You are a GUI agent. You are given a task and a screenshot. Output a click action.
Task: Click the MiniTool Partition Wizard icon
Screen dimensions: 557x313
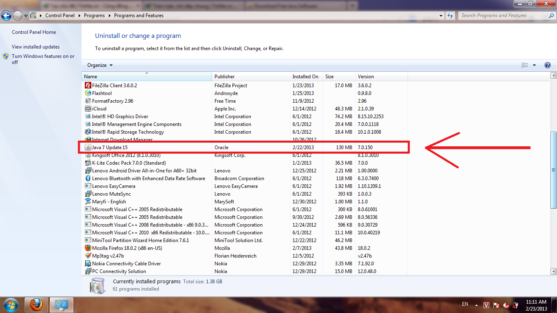click(88, 240)
